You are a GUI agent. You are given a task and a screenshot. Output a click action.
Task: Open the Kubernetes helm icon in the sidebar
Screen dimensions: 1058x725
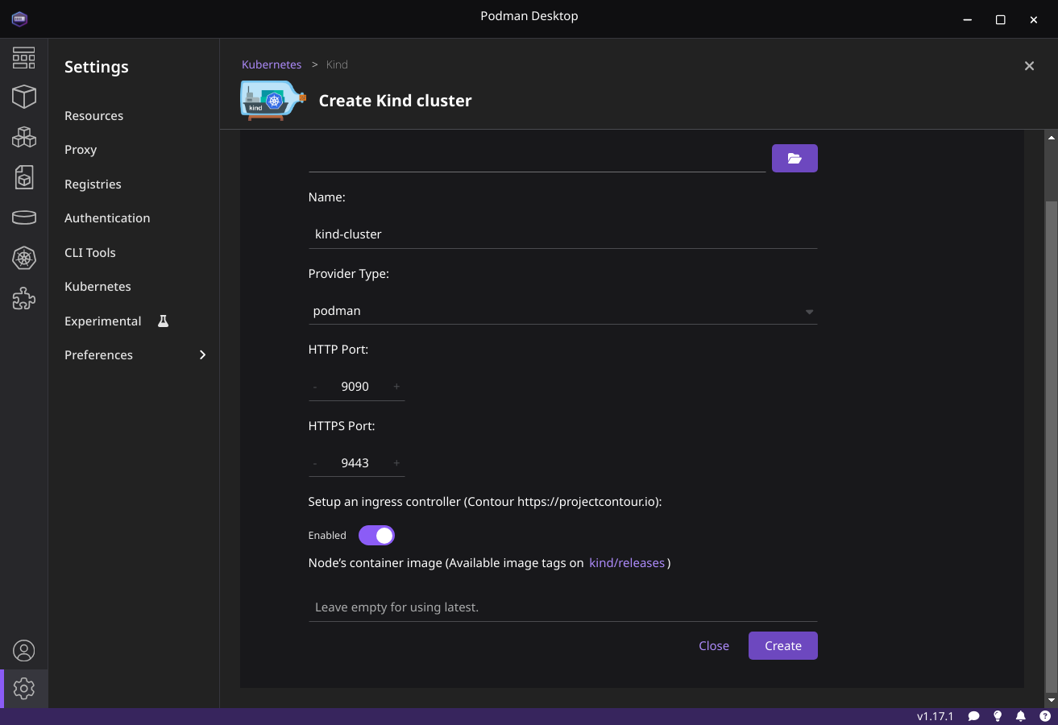(x=24, y=259)
